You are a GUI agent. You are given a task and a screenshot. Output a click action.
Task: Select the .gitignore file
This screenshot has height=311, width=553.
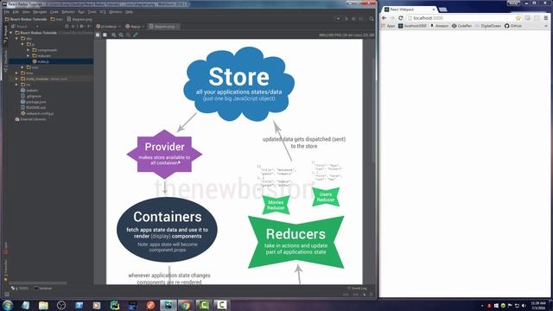[31, 96]
